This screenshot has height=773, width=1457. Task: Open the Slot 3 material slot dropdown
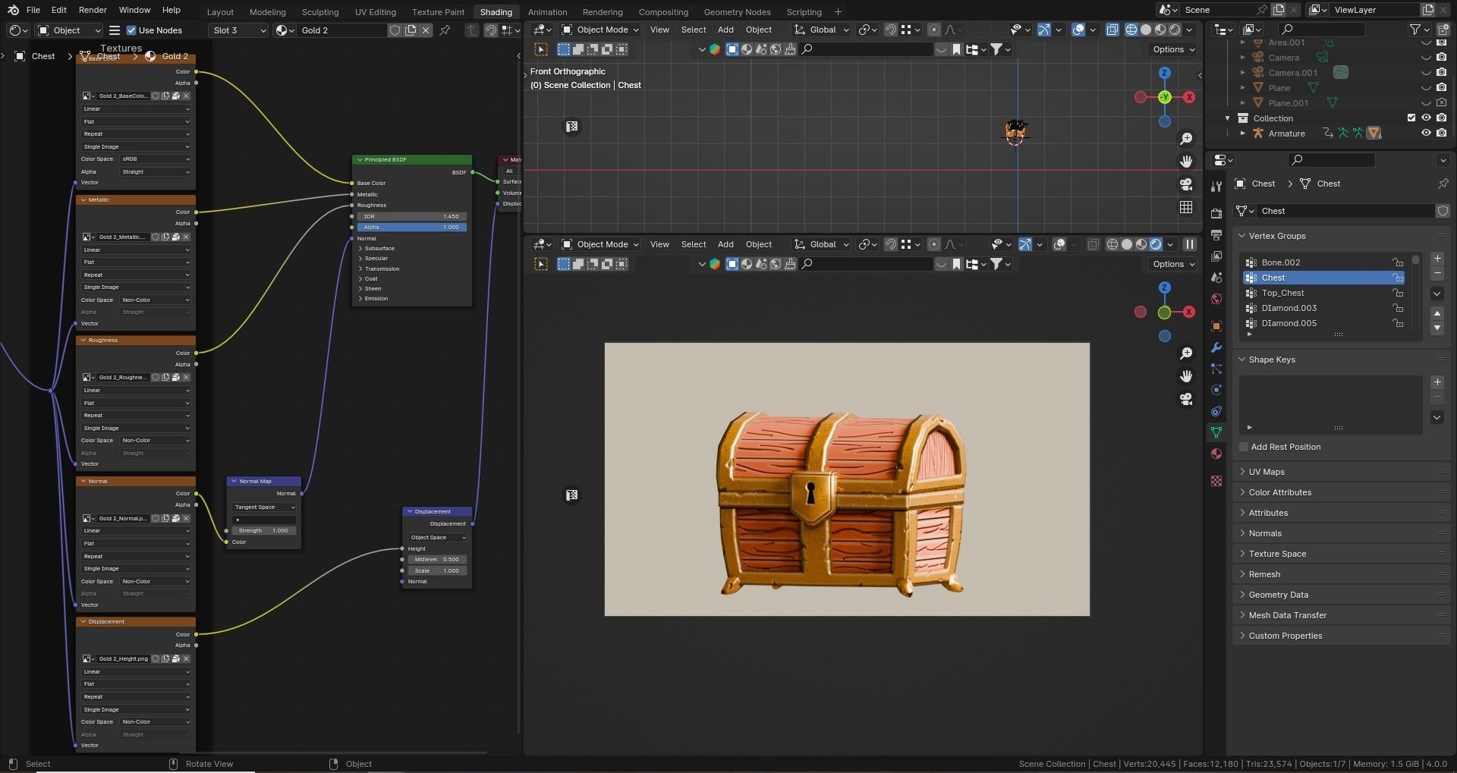(238, 30)
